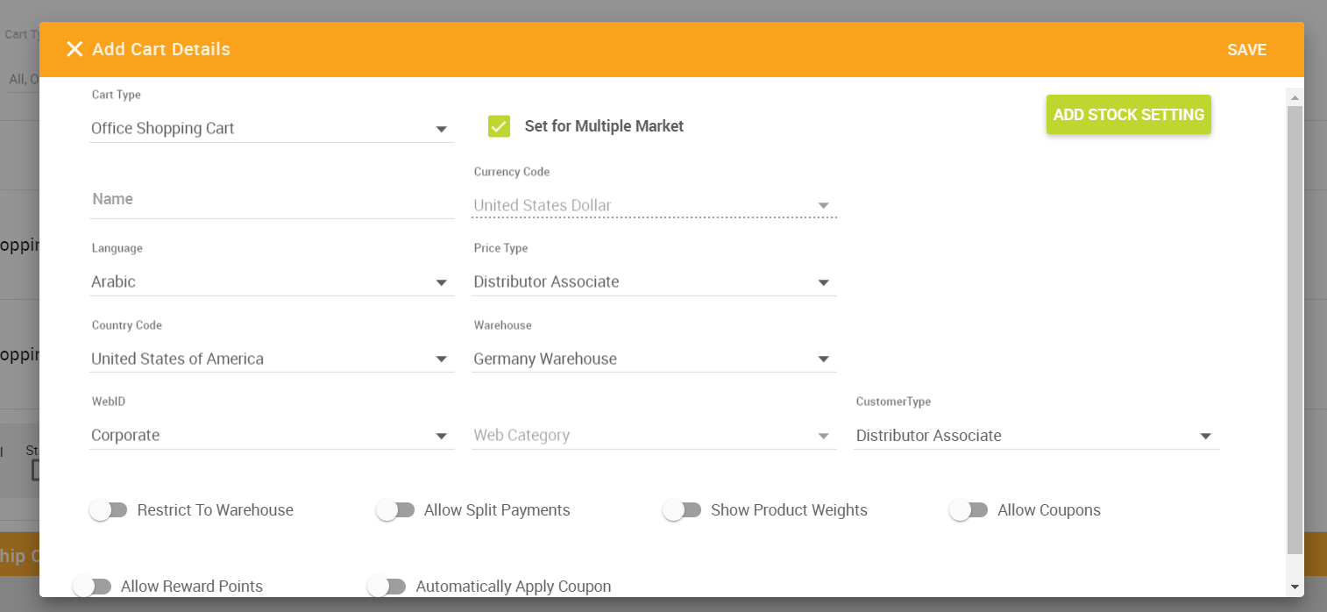Image resolution: width=1327 pixels, height=612 pixels.
Task: Expand the CustomerType dropdown
Action: pos(1035,436)
